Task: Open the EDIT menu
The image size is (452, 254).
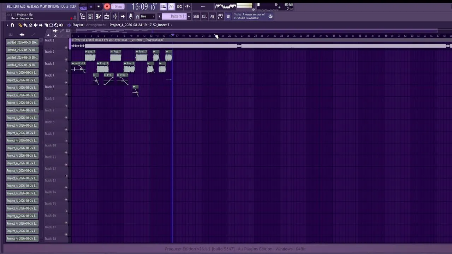Action: (x=16, y=6)
